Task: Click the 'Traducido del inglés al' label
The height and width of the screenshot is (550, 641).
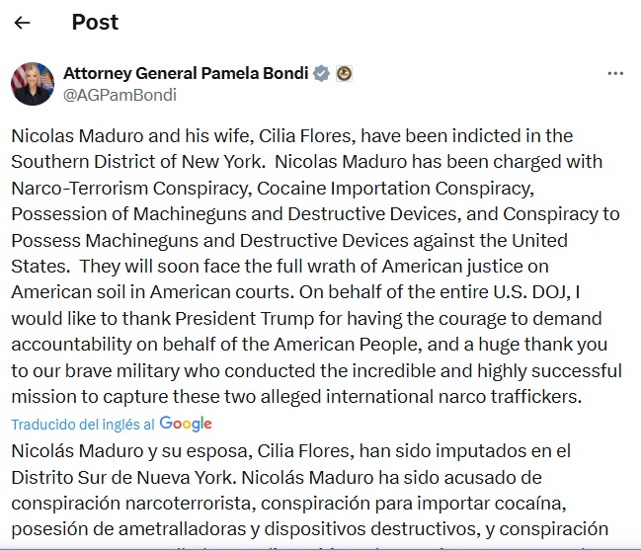Action: [x=82, y=424]
